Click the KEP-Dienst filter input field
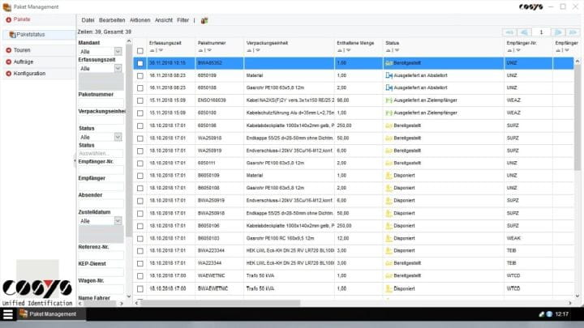This screenshot has width=584, height=328. tap(101, 272)
